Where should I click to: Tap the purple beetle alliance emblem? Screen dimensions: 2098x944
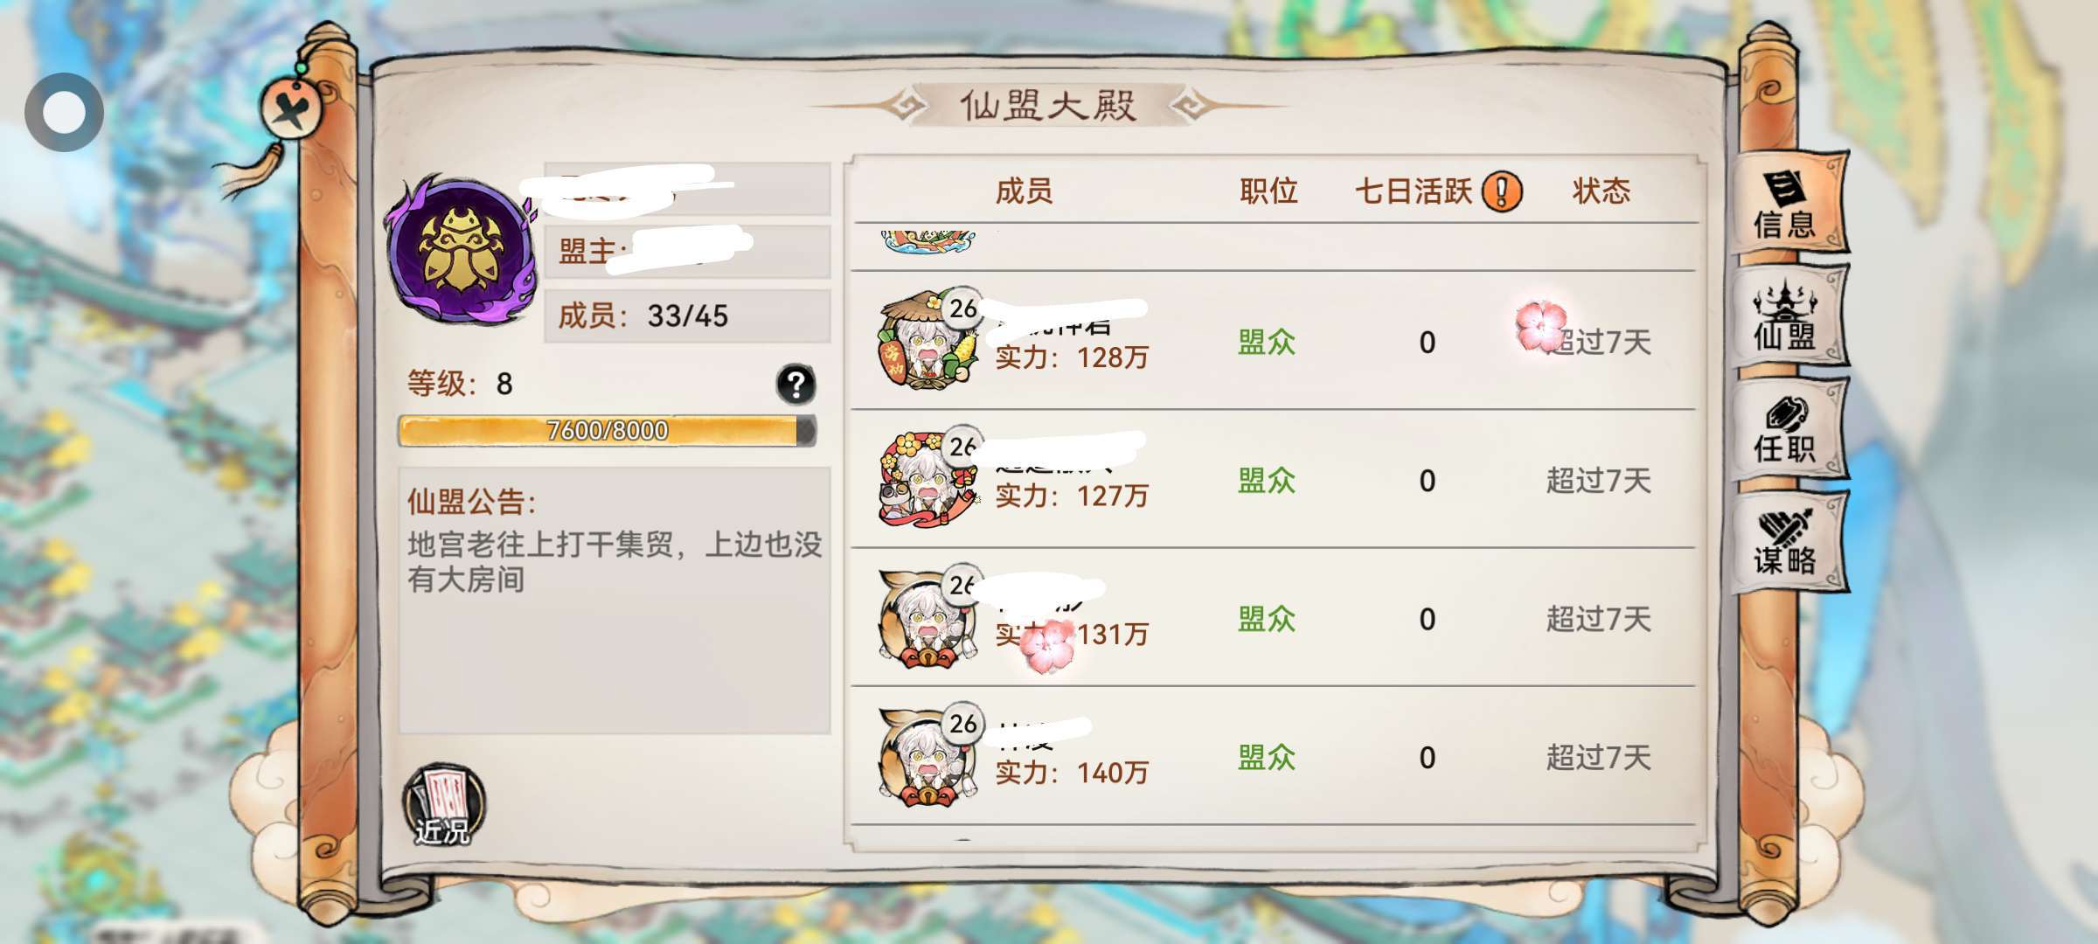coord(459,249)
